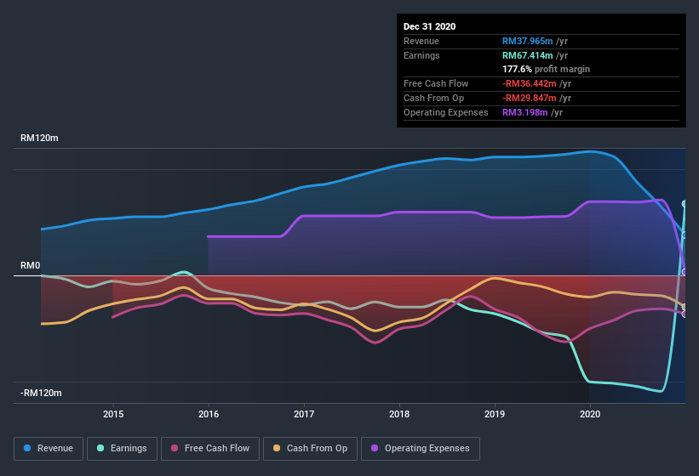Click the 2020 year marker on axis
699x476 pixels.
(589, 415)
